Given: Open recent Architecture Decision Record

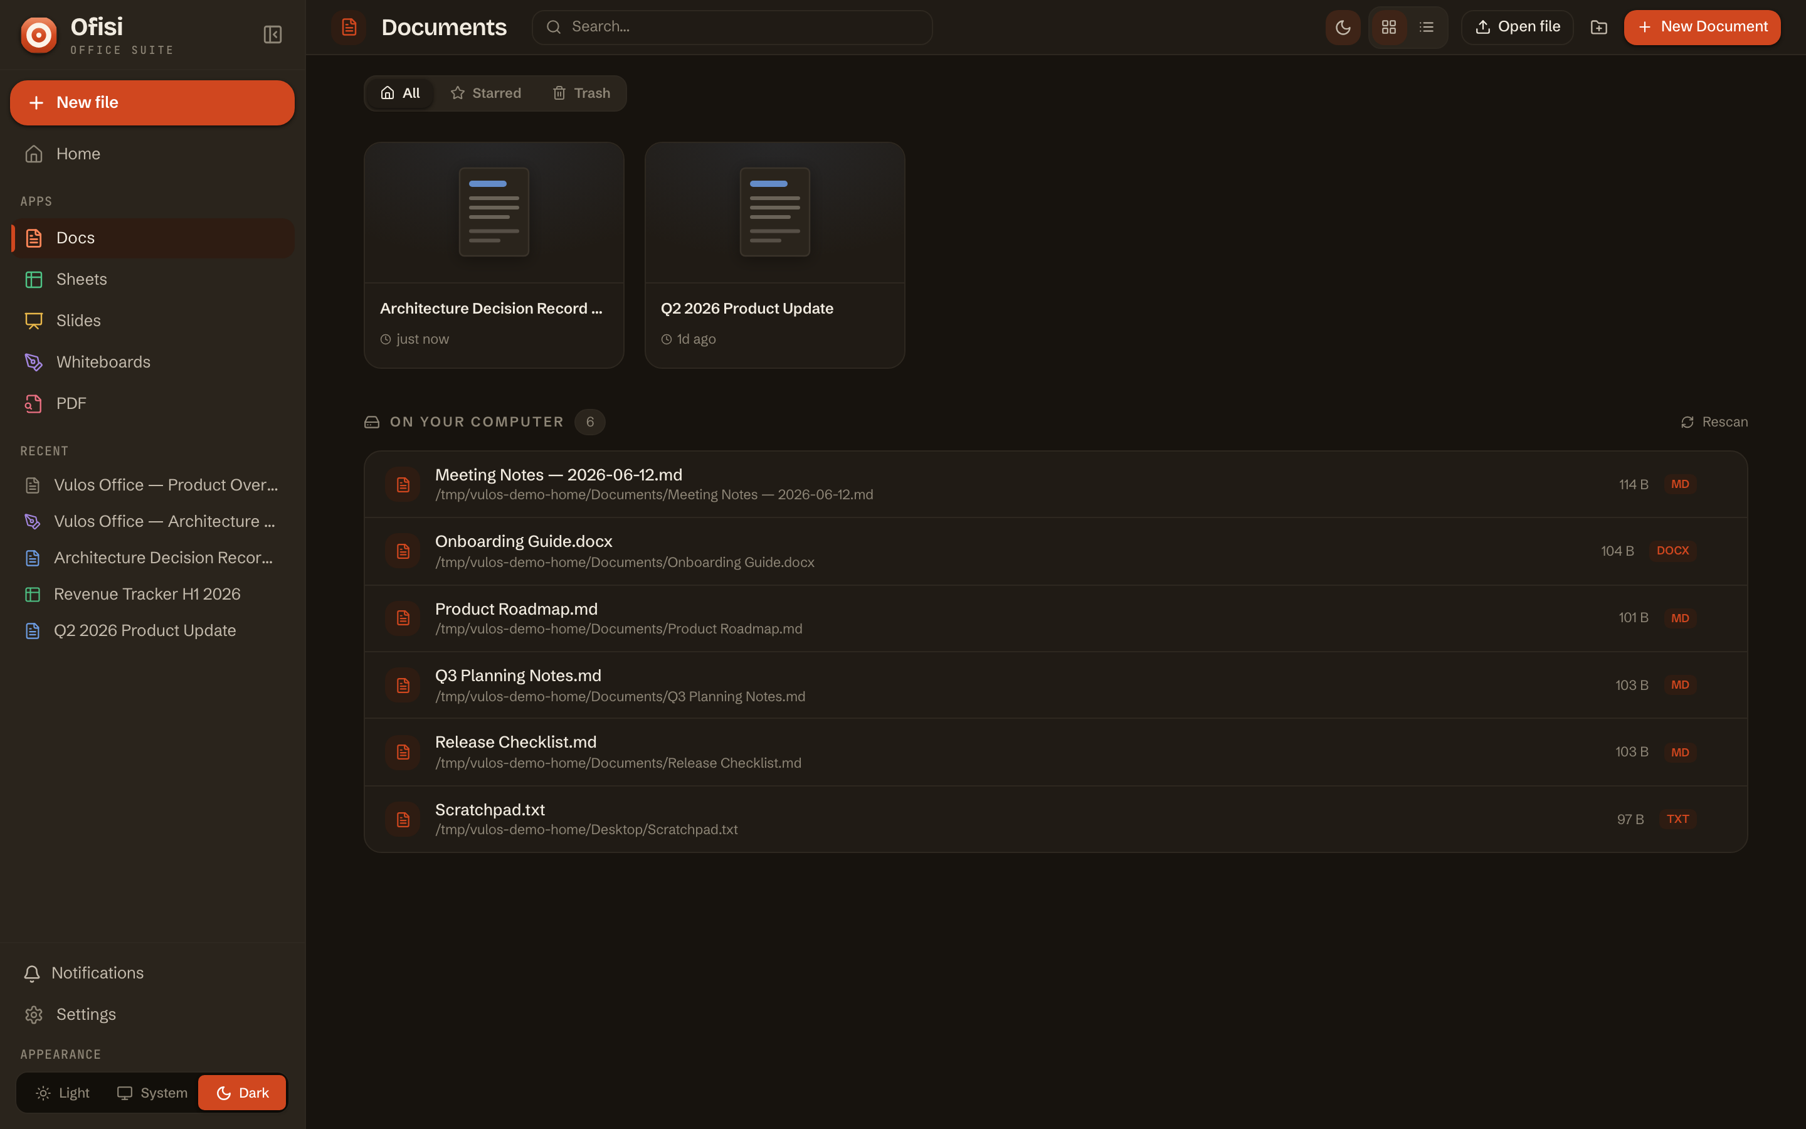Looking at the screenshot, I should (x=152, y=558).
